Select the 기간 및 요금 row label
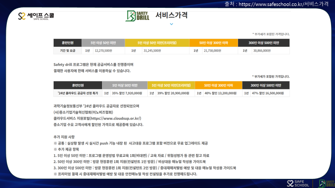 (x=67, y=51)
